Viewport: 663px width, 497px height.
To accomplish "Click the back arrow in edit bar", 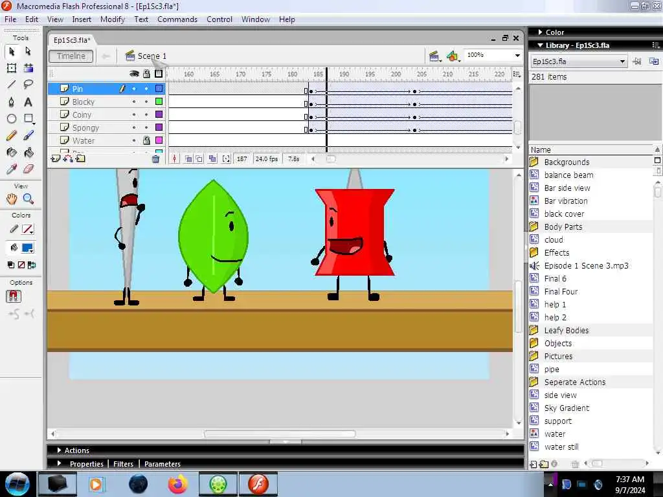I will click(106, 56).
